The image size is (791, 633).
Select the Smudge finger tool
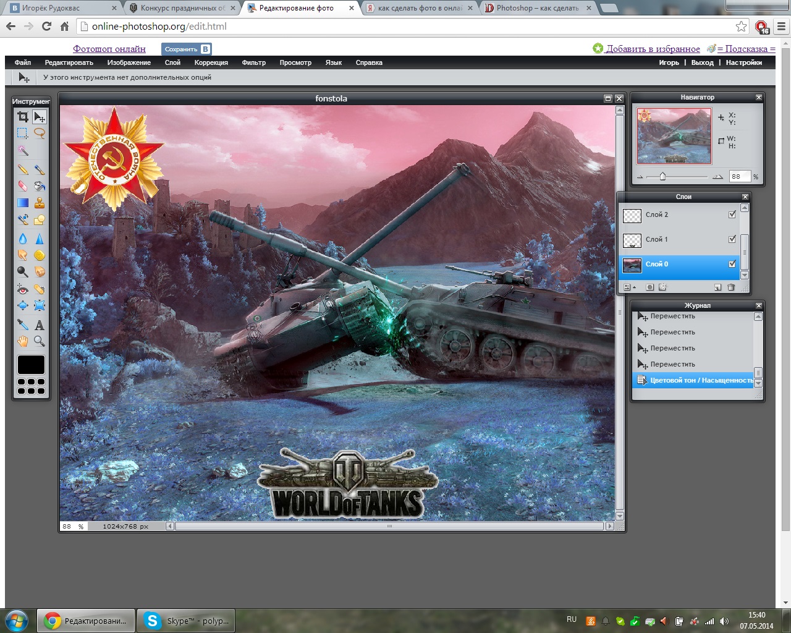[23, 255]
